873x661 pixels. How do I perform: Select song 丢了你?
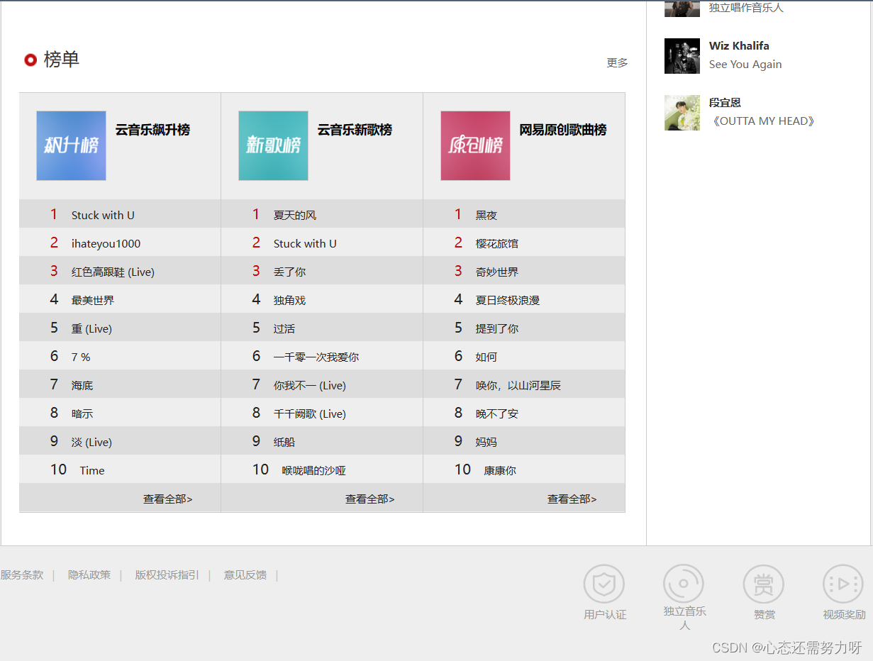pyautogui.click(x=289, y=272)
